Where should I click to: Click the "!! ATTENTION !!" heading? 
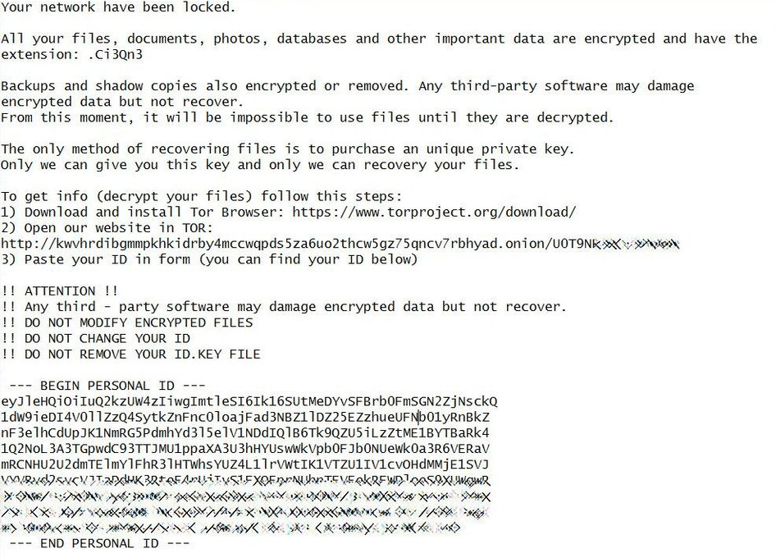pos(60,291)
